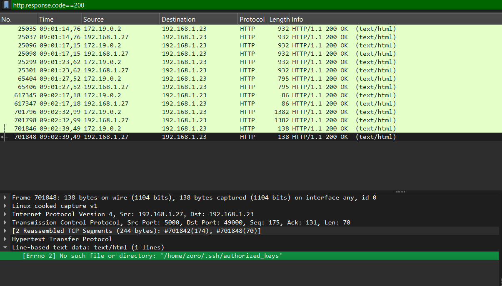Collapse Line-based text data section
Screen dimensions: 502x286
point(5,247)
